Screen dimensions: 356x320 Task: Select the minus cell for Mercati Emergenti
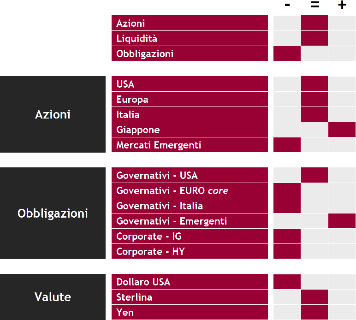coord(287,145)
